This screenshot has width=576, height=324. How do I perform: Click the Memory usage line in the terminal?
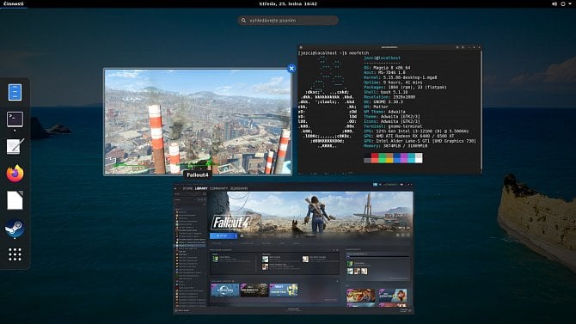[395, 146]
